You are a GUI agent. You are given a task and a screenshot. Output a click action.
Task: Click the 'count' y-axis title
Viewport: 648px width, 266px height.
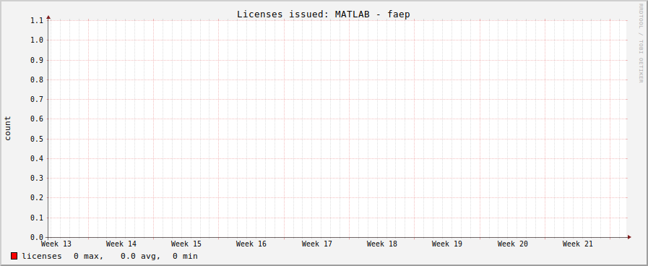coord(8,128)
